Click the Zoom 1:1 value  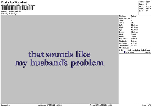(148, 11)
